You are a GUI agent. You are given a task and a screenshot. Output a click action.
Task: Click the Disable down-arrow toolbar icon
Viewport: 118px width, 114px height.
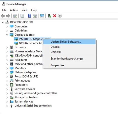[60, 16]
